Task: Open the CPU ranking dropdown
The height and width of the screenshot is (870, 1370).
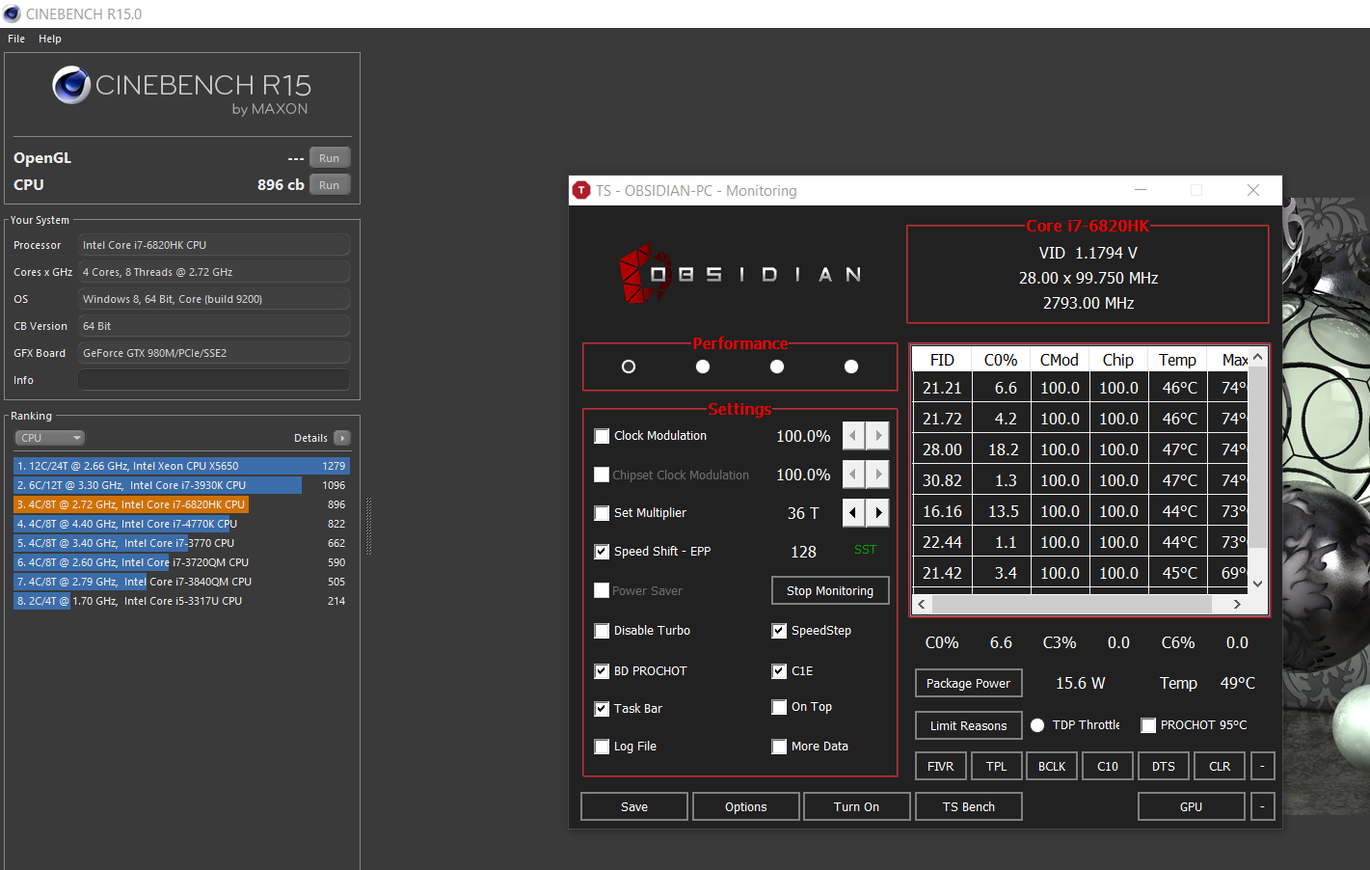Action: 50,438
